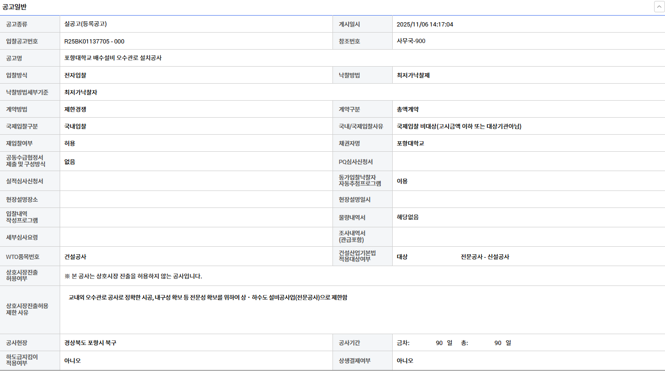Select the posting time 2025/11/06 14:17:04
The image size is (665, 371).
click(424, 24)
